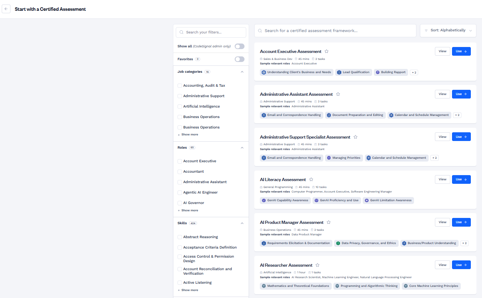The width and height of the screenshot is (482, 298).
Task: Star the AI Literacy Assessment
Action: (x=311, y=180)
